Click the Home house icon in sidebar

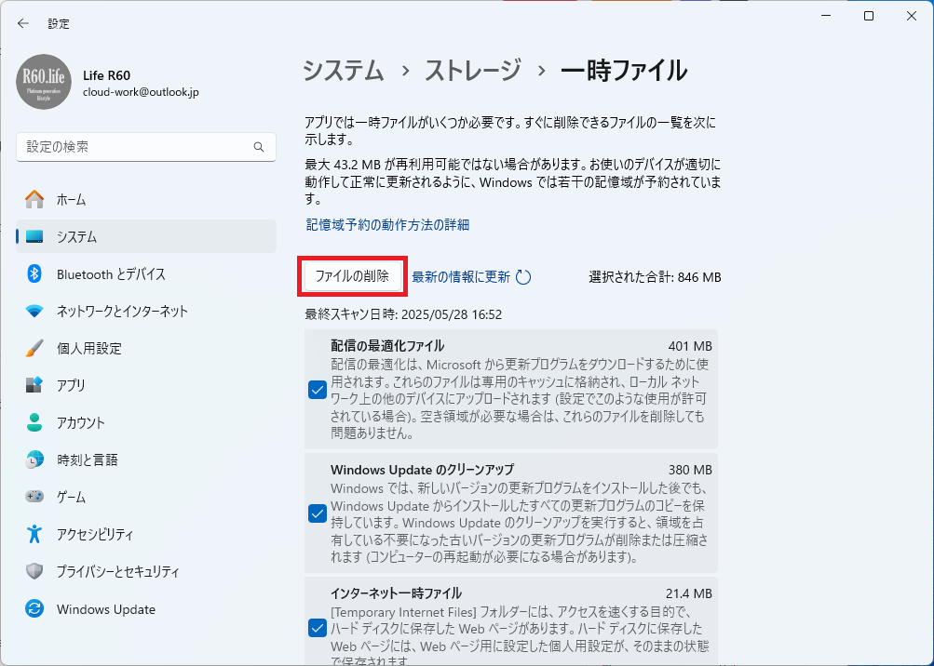(x=34, y=199)
